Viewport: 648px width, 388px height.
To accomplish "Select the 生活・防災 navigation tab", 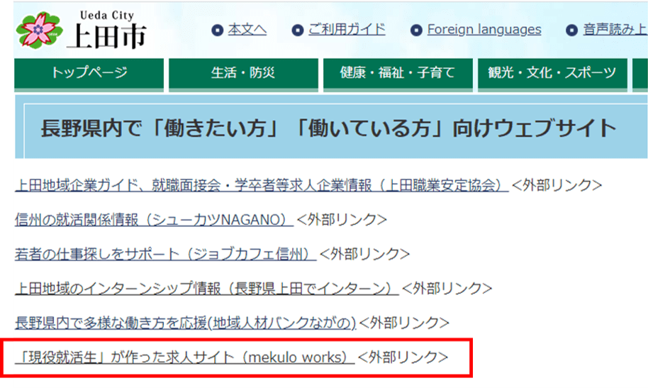I will (x=242, y=73).
